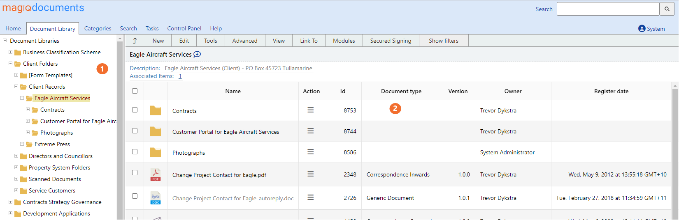The width and height of the screenshot is (679, 220).
Task: Open Associated Items link showing 1
Action: pos(180,76)
